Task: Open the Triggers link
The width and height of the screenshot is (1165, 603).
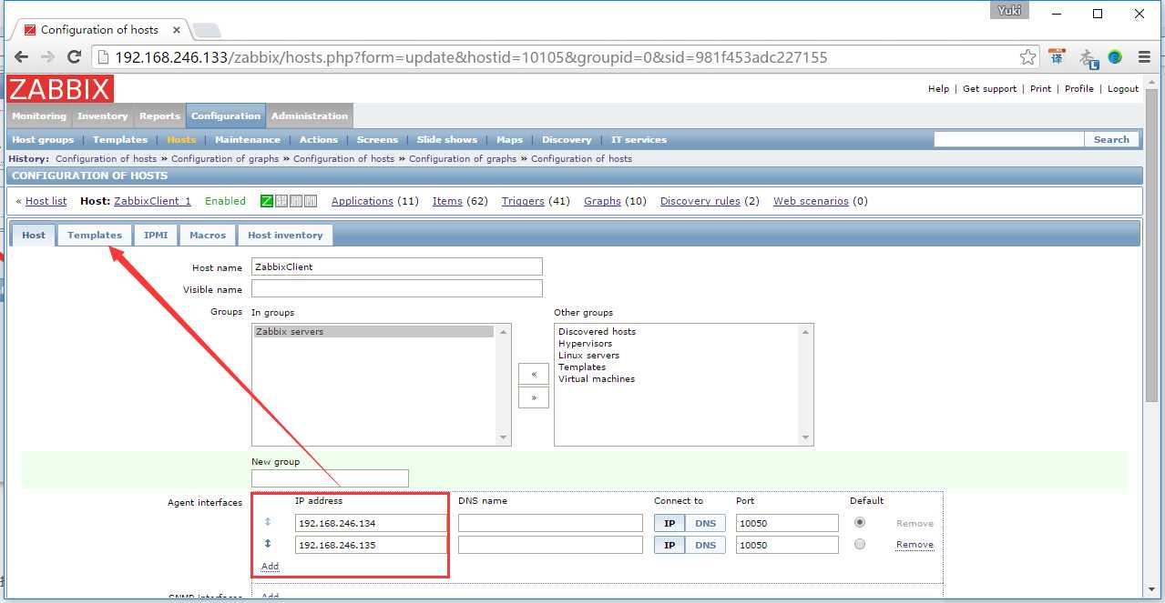Action: (523, 201)
